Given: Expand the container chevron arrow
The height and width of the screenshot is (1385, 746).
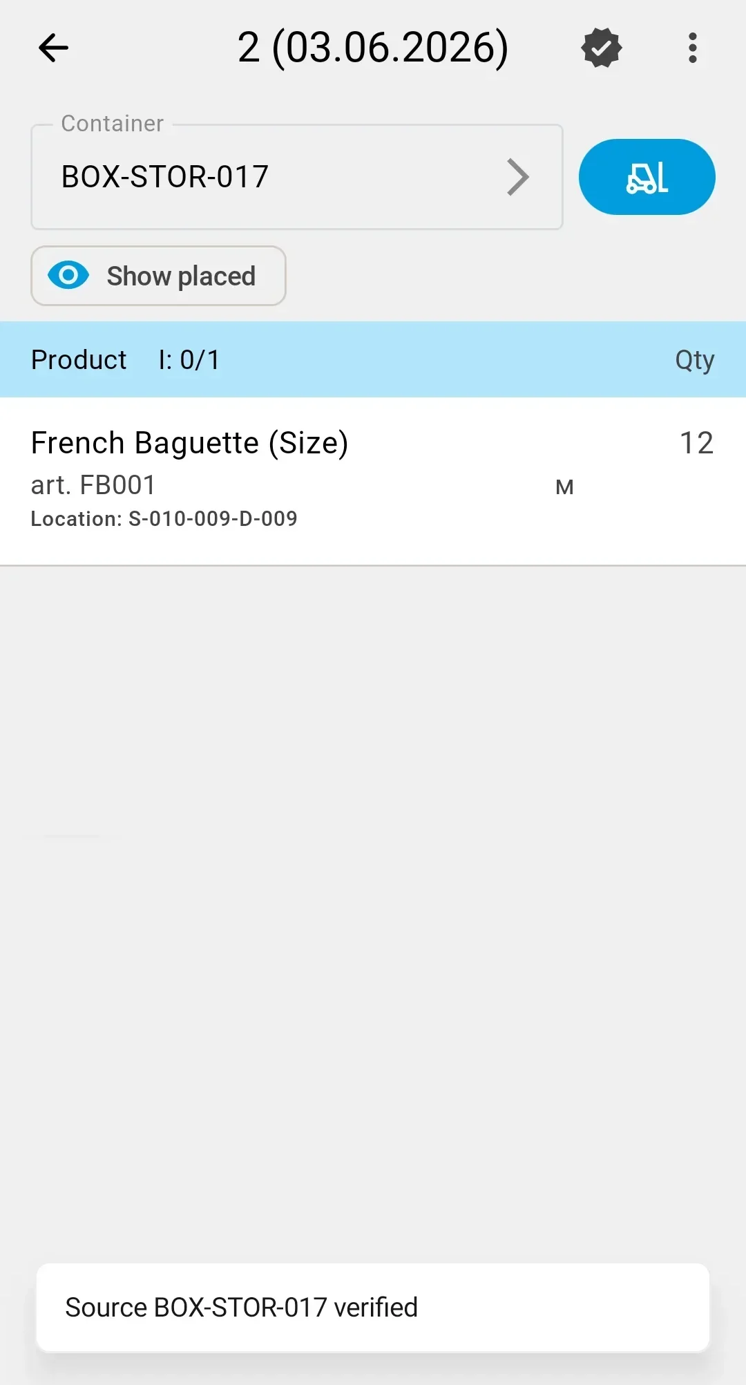Looking at the screenshot, I should (x=517, y=177).
